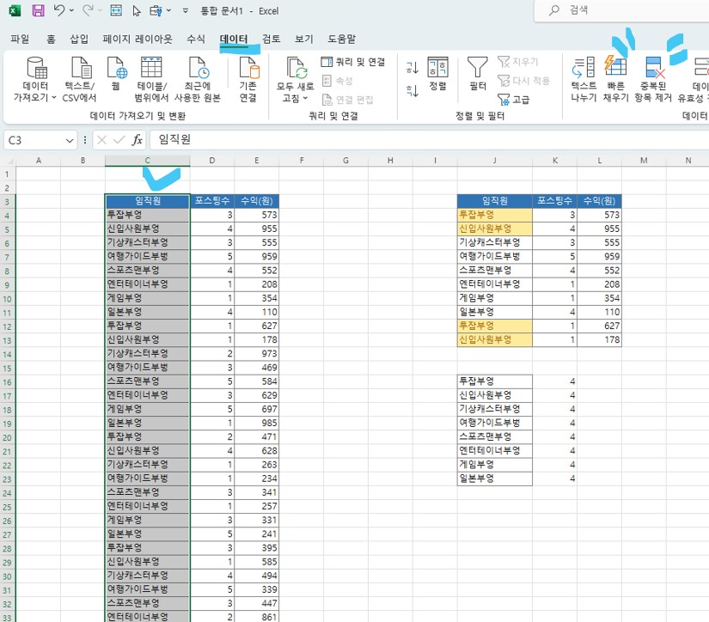The width and height of the screenshot is (709, 622).
Task: Click the From Text/CSV (텍스트/CSV에서) icon
Action: (x=82, y=68)
